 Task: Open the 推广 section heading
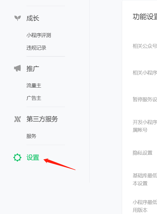click(x=33, y=69)
